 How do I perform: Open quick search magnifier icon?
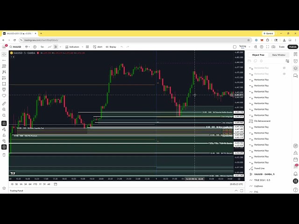tap(256, 47)
